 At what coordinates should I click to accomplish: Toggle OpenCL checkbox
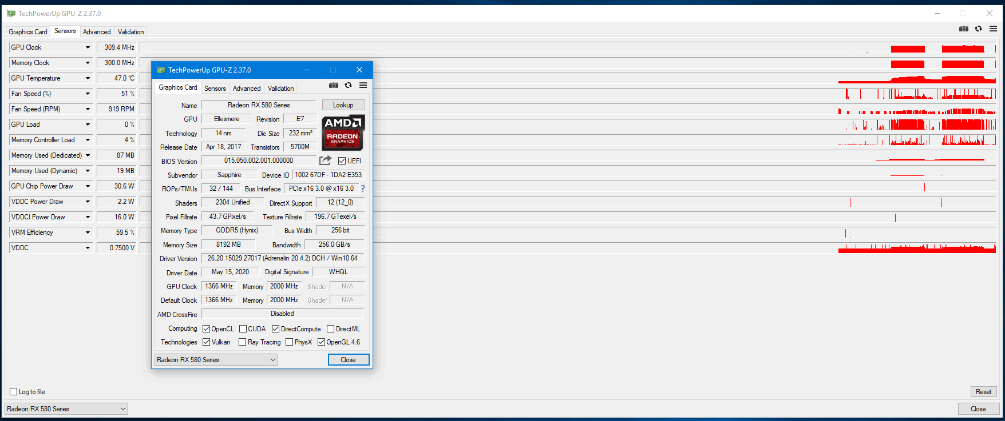(x=206, y=329)
